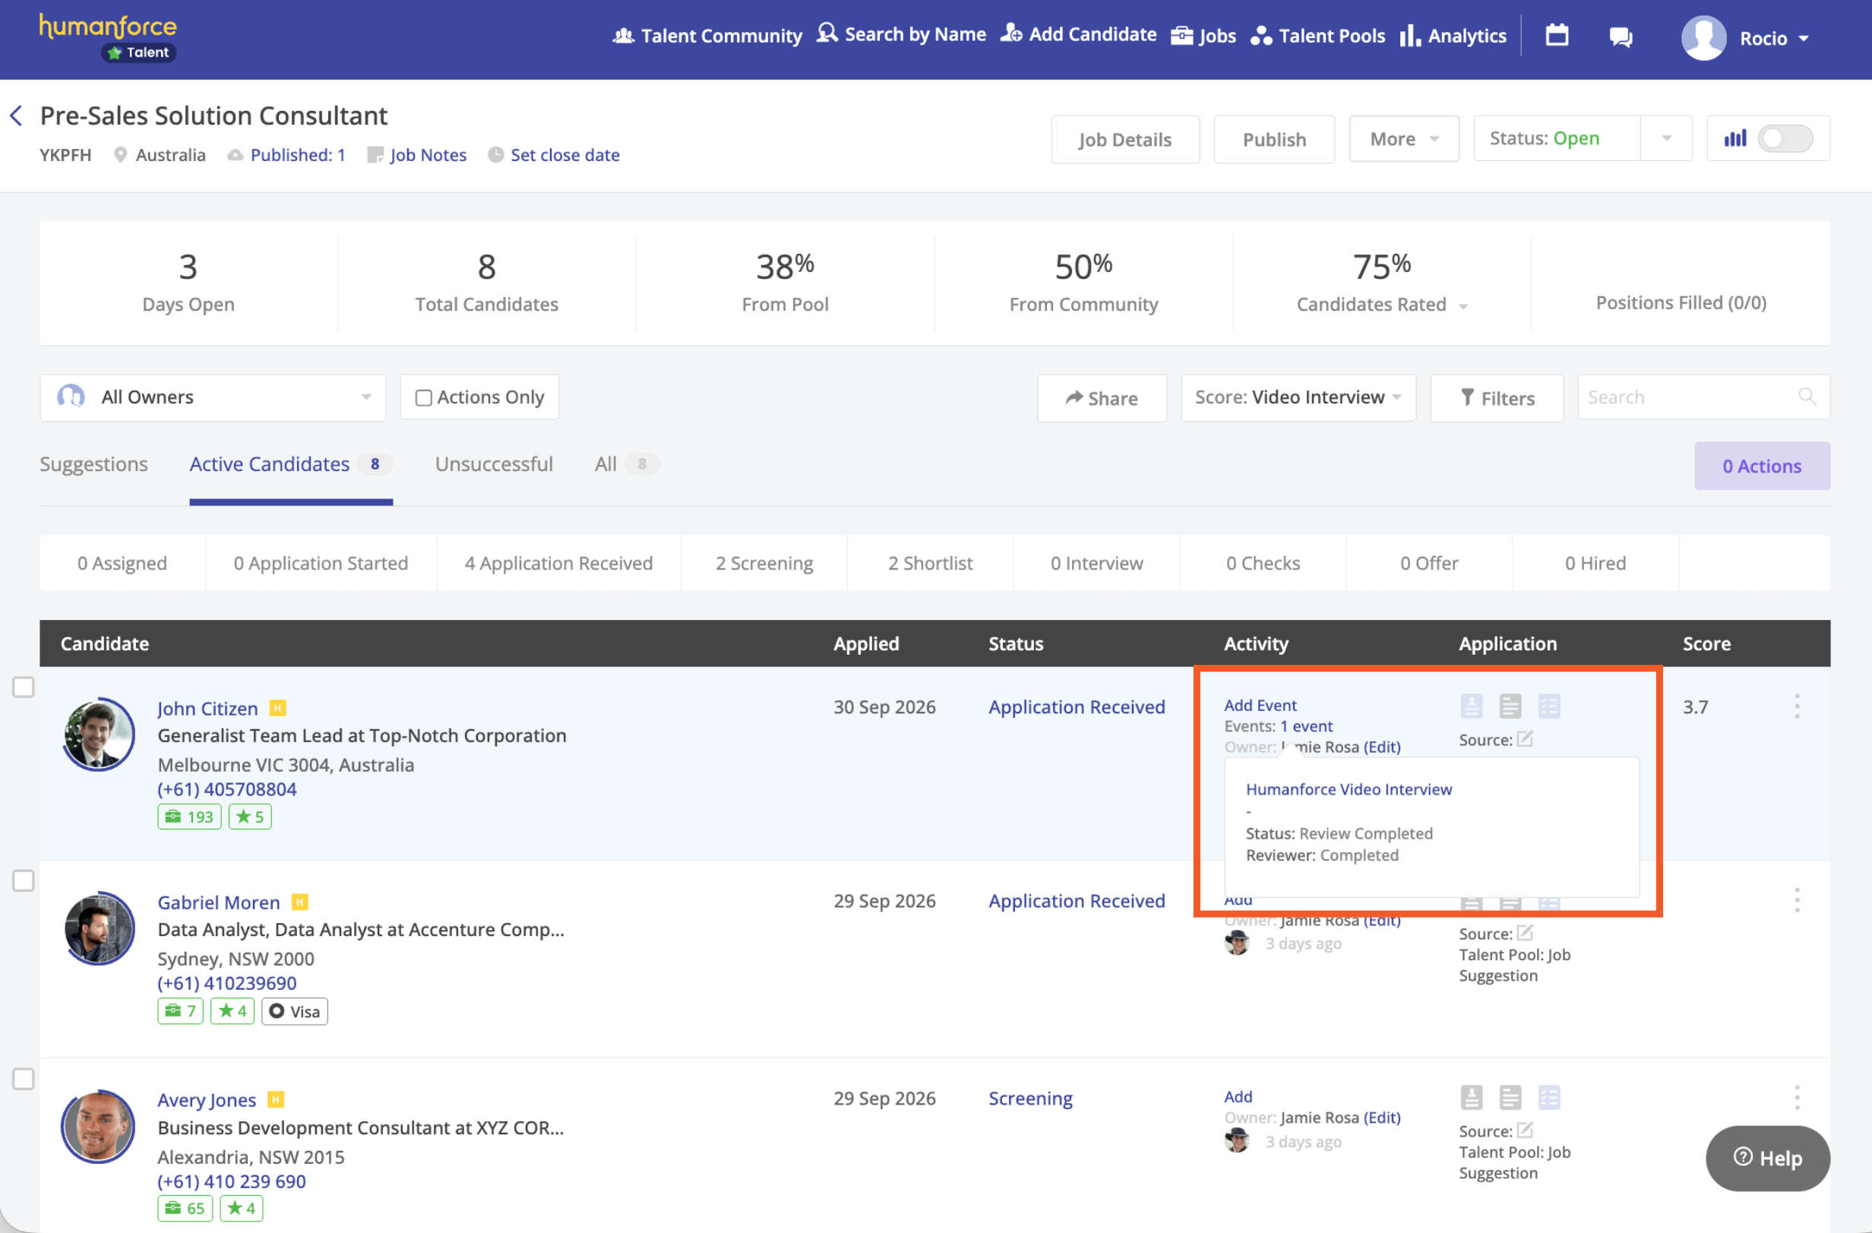Viewport: 1872px width, 1233px height.
Task: Click the Job Details button
Action: 1124,139
